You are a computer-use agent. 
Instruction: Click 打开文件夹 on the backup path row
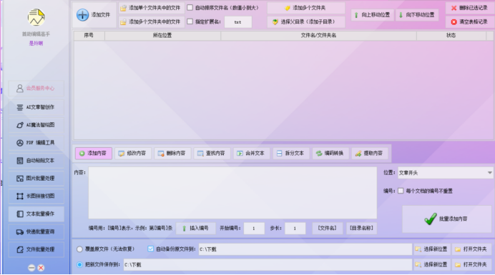point(471,249)
